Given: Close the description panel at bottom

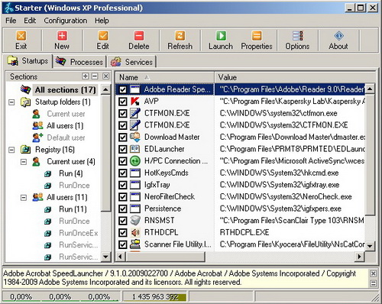Looking at the screenshot, I should point(373,273).
